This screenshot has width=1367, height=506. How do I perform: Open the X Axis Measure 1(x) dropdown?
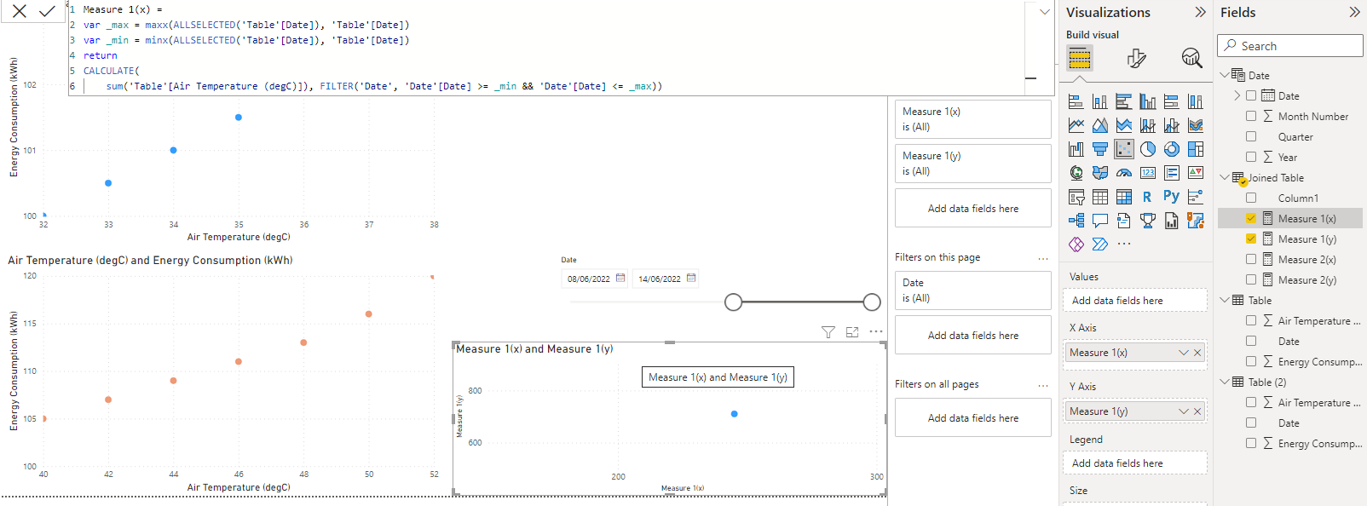pyautogui.click(x=1183, y=353)
